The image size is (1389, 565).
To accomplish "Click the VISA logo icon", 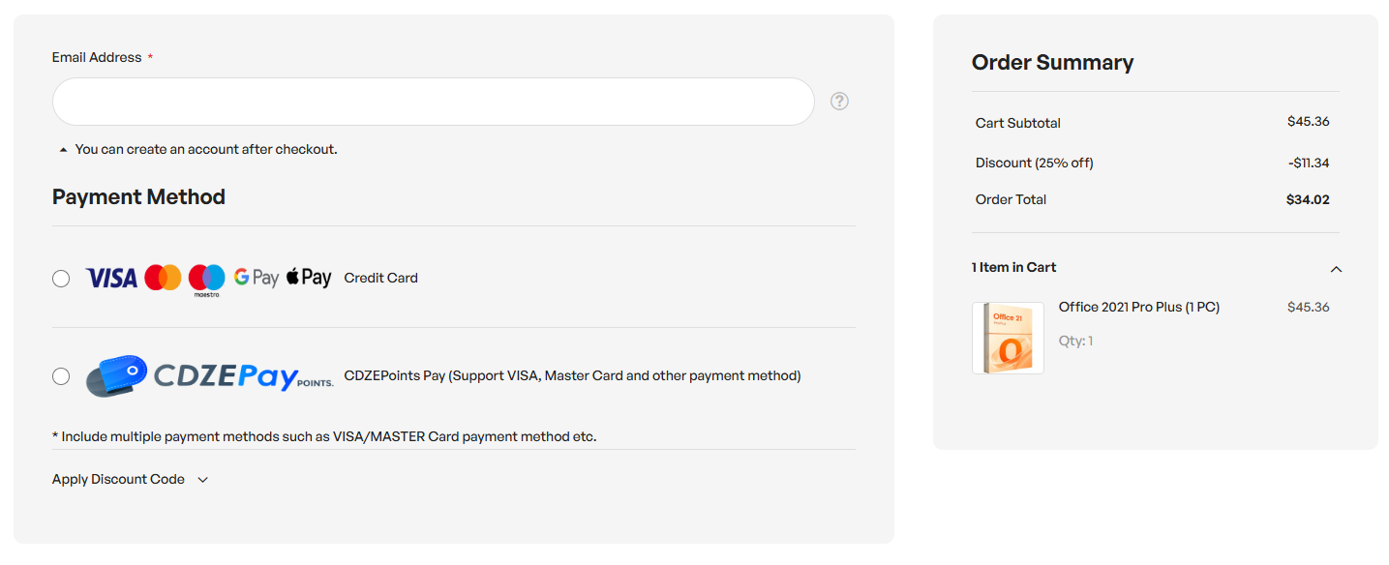I will point(111,279).
